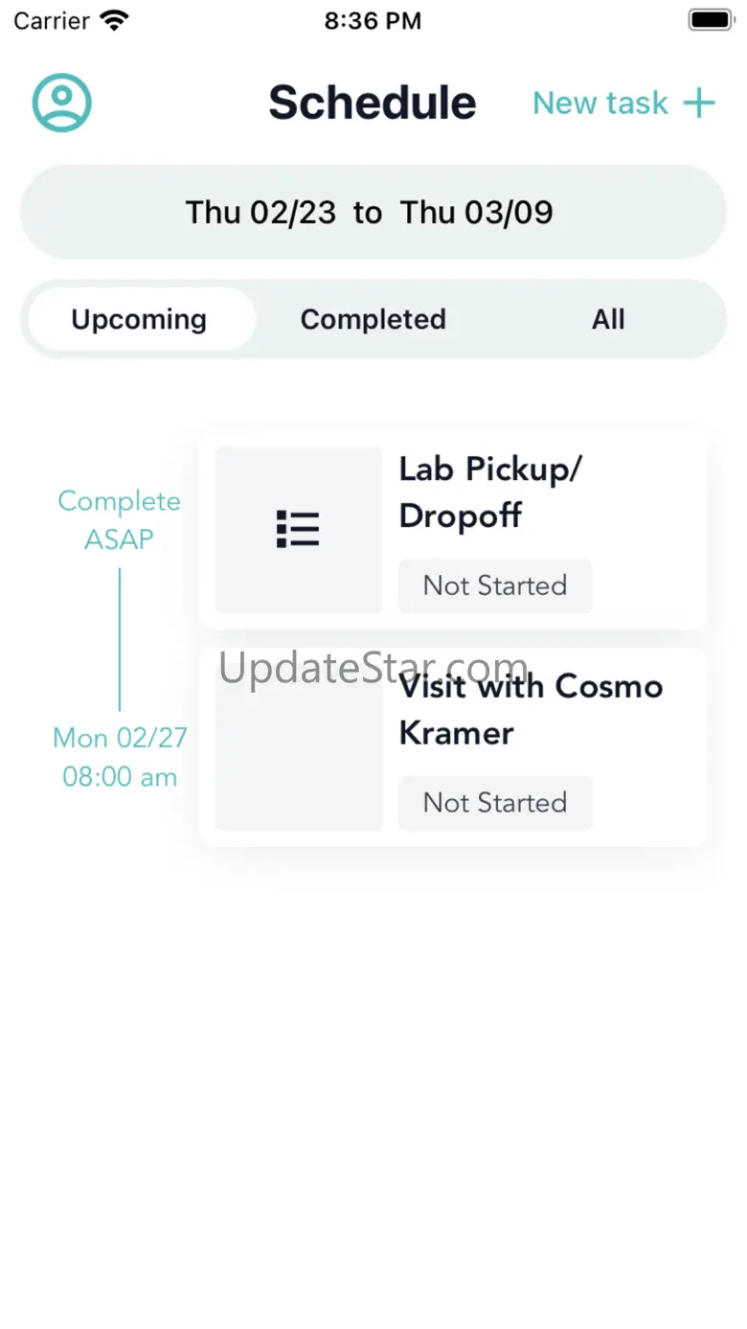Click the word "to" in date range
Image resolution: width=747 pixels, height=1329 pixels.
368,212
